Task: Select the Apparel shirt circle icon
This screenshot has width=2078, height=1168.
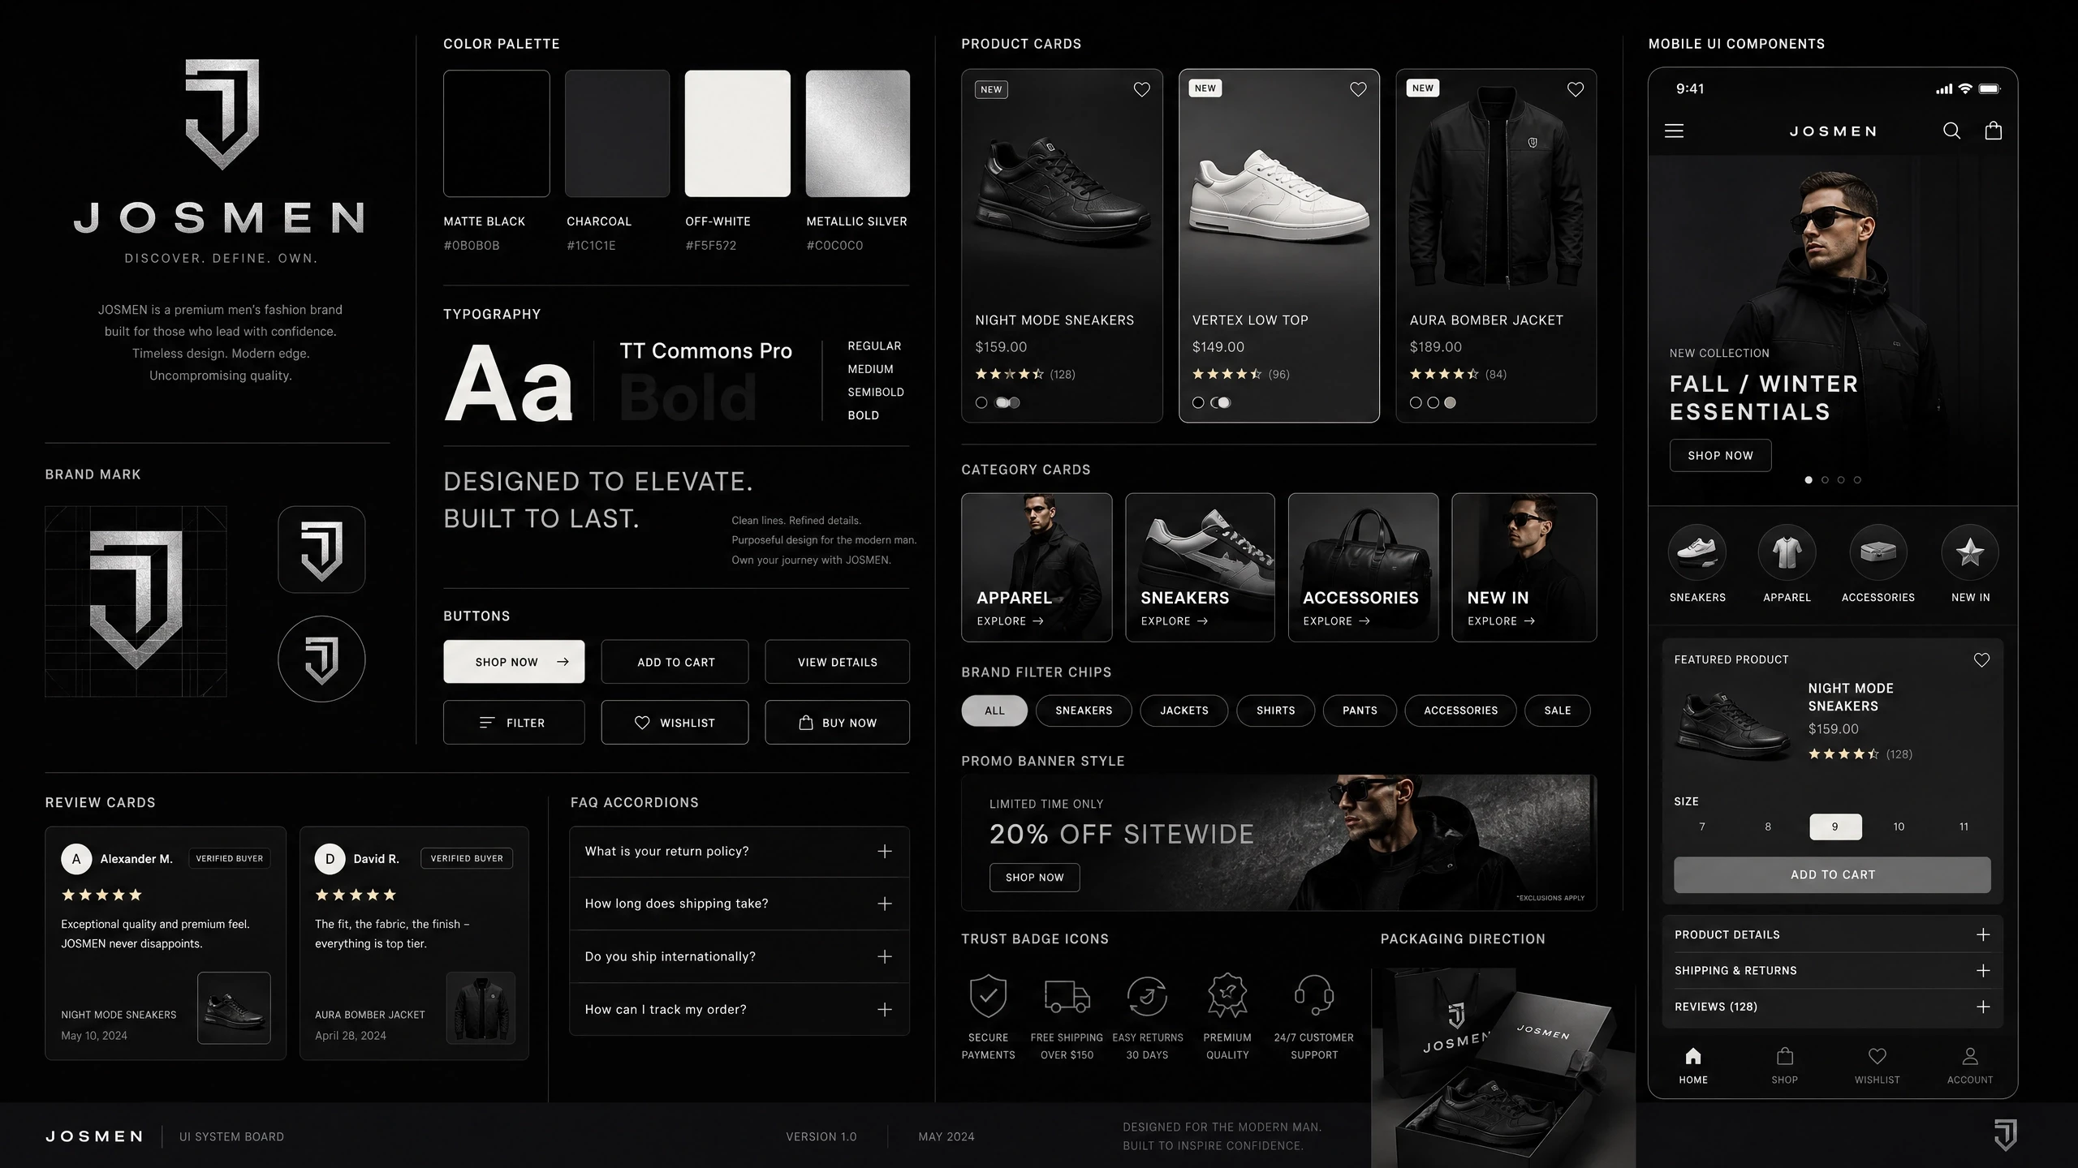Action: click(1787, 552)
